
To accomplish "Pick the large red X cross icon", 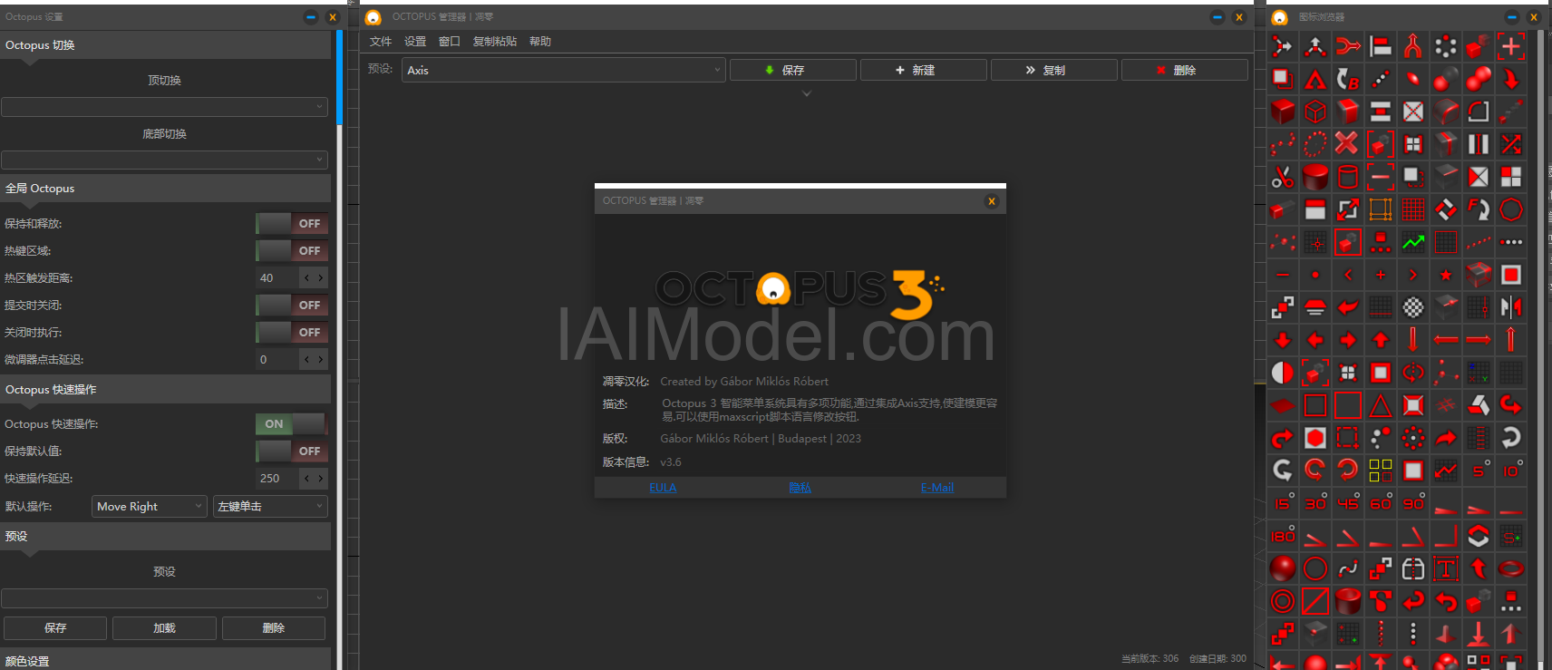I will (1348, 144).
